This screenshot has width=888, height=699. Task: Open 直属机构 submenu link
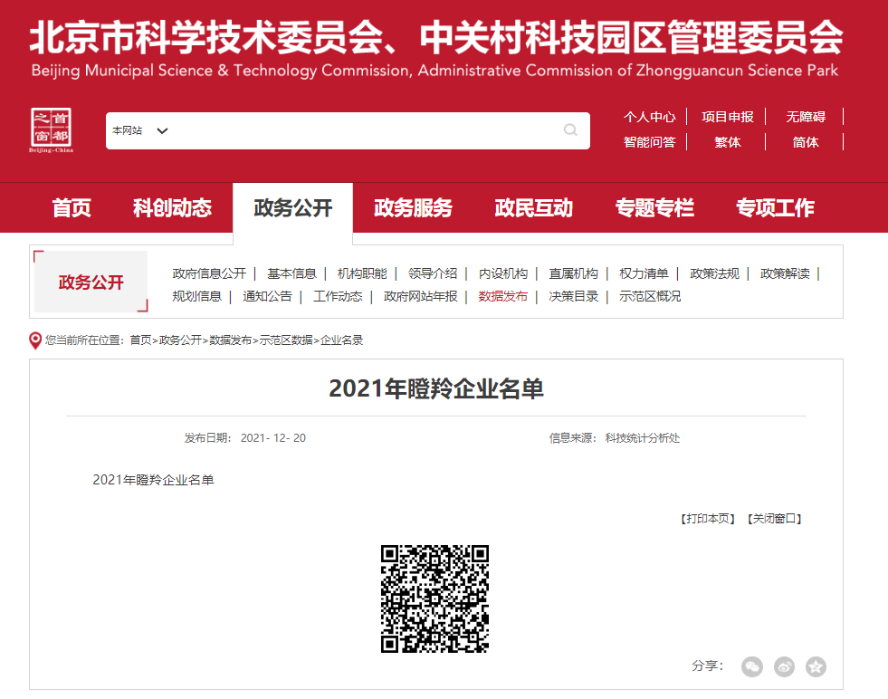tap(574, 273)
